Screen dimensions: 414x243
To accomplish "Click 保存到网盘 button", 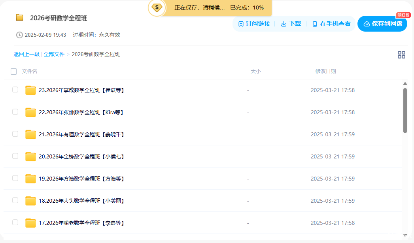I will [x=382, y=24].
